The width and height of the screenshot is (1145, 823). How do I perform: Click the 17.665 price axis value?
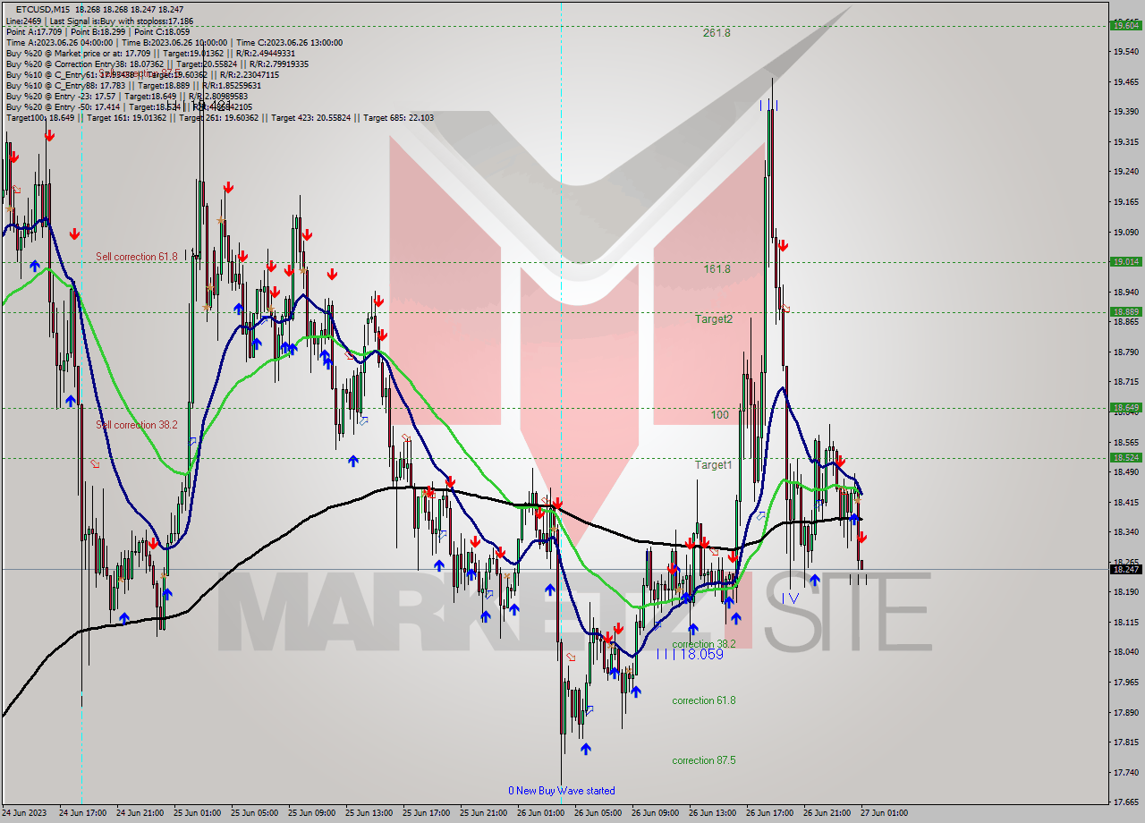point(1125,802)
